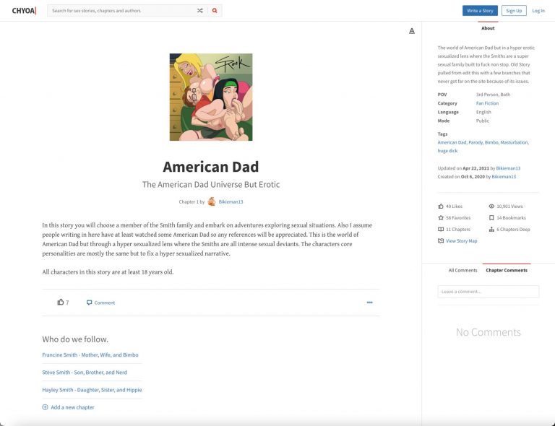Click the CHYOA logo
Screen dimensions: 555x426
(24, 11)
